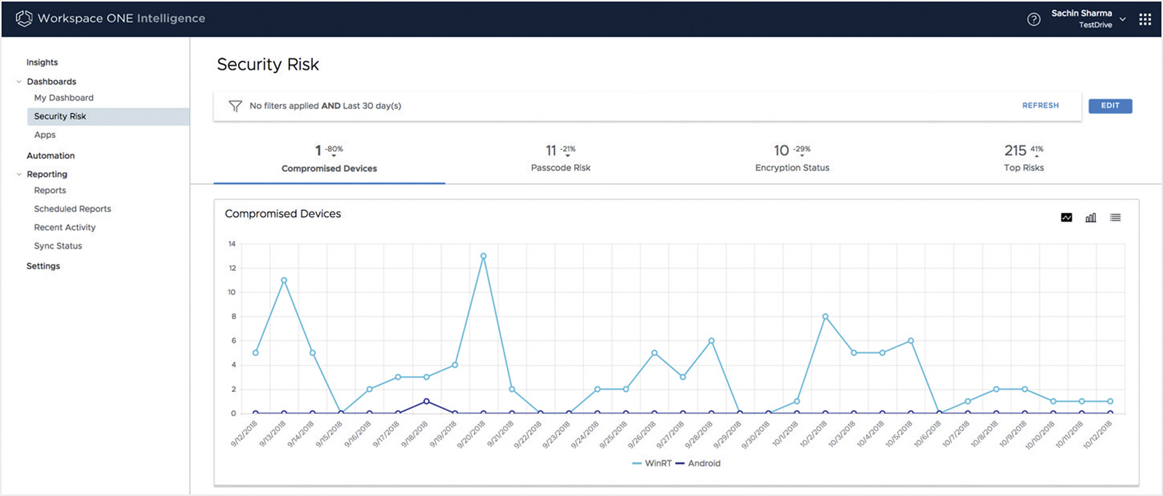Image resolution: width=1163 pixels, height=496 pixels.
Task: Click the REFRESH link
Action: point(1041,105)
